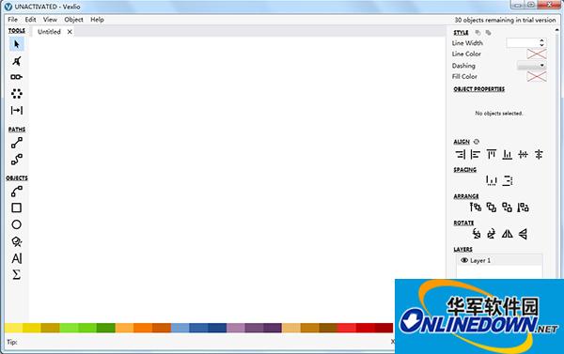
Task: Select the arc object tool
Action: point(17,192)
